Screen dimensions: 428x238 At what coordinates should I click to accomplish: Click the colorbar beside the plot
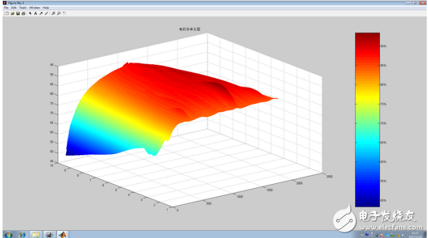coord(368,120)
